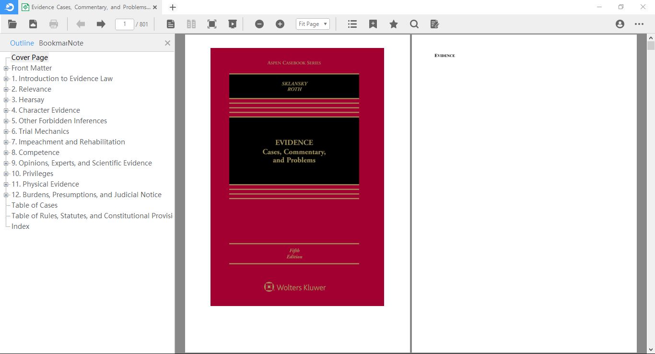The width and height of the screenshot is (655, 354).
Task: Toggle the outline list icon in the toolbar
Action: click(x=352, y=24)
